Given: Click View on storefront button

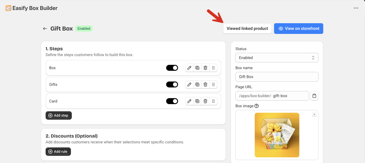Looking at the screenshot, I should [x=298, y=29].
